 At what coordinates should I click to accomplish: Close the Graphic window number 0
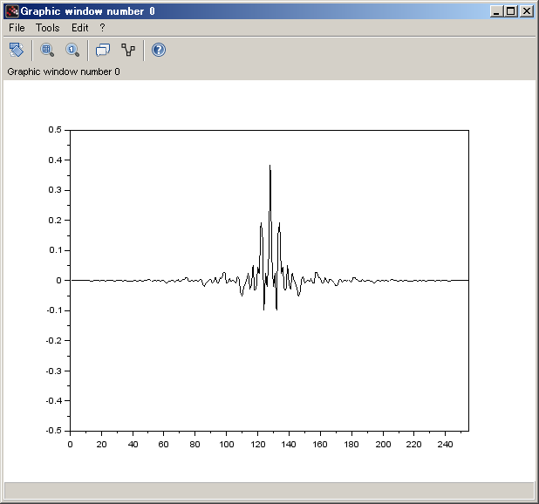point(527,11)
